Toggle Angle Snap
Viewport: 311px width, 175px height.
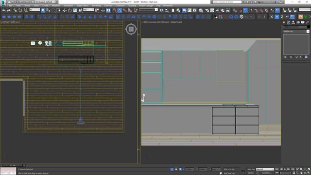pos(120,10)
